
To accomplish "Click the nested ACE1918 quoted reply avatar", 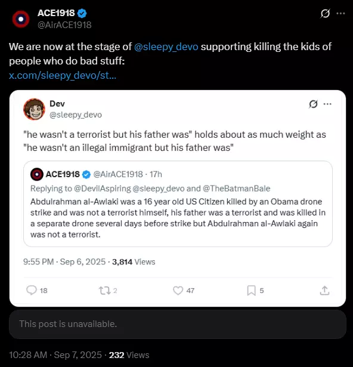I will point(37,174).
